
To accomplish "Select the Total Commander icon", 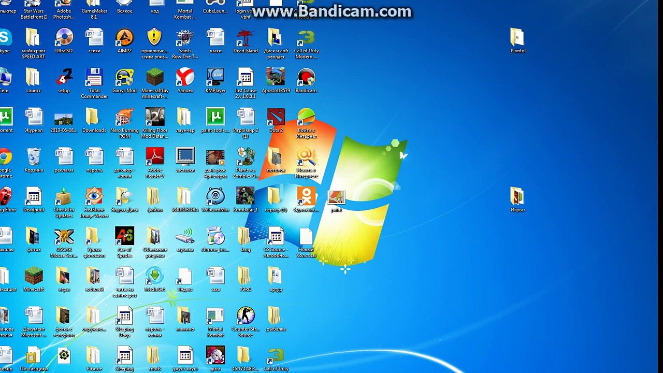I will click(x=94, y=83).
